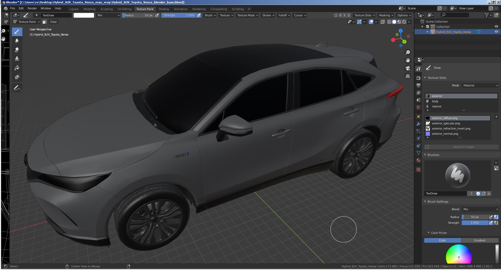Click the Save All Images button
Viewport: 501px width, 270px height.
tap(461, 147)
